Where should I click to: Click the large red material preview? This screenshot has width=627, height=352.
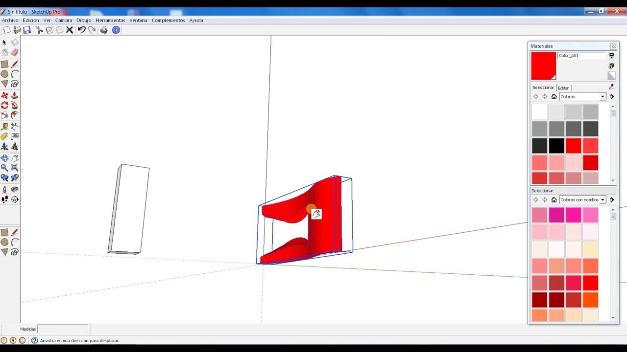click(x=543, y=66)
